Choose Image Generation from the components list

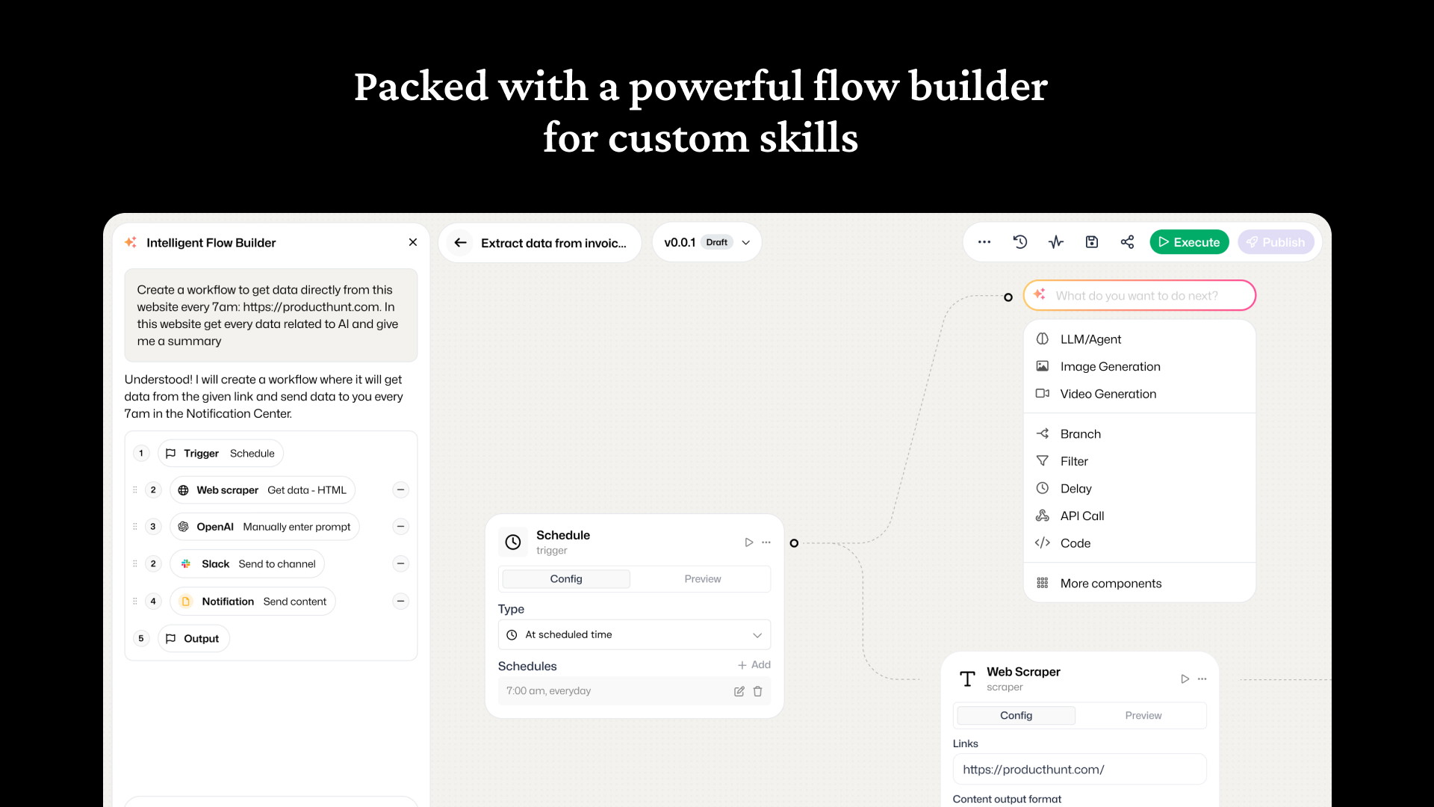(x=1110, y=366)
